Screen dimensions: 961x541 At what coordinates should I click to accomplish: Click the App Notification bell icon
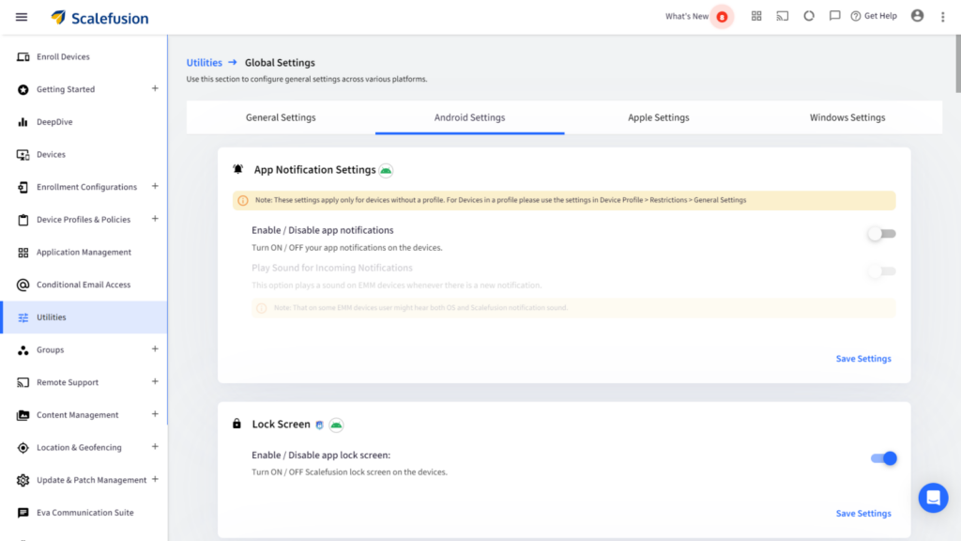click(237, 169)
